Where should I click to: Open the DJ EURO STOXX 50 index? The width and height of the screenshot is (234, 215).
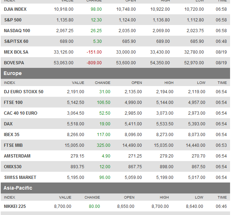[24, 91]
